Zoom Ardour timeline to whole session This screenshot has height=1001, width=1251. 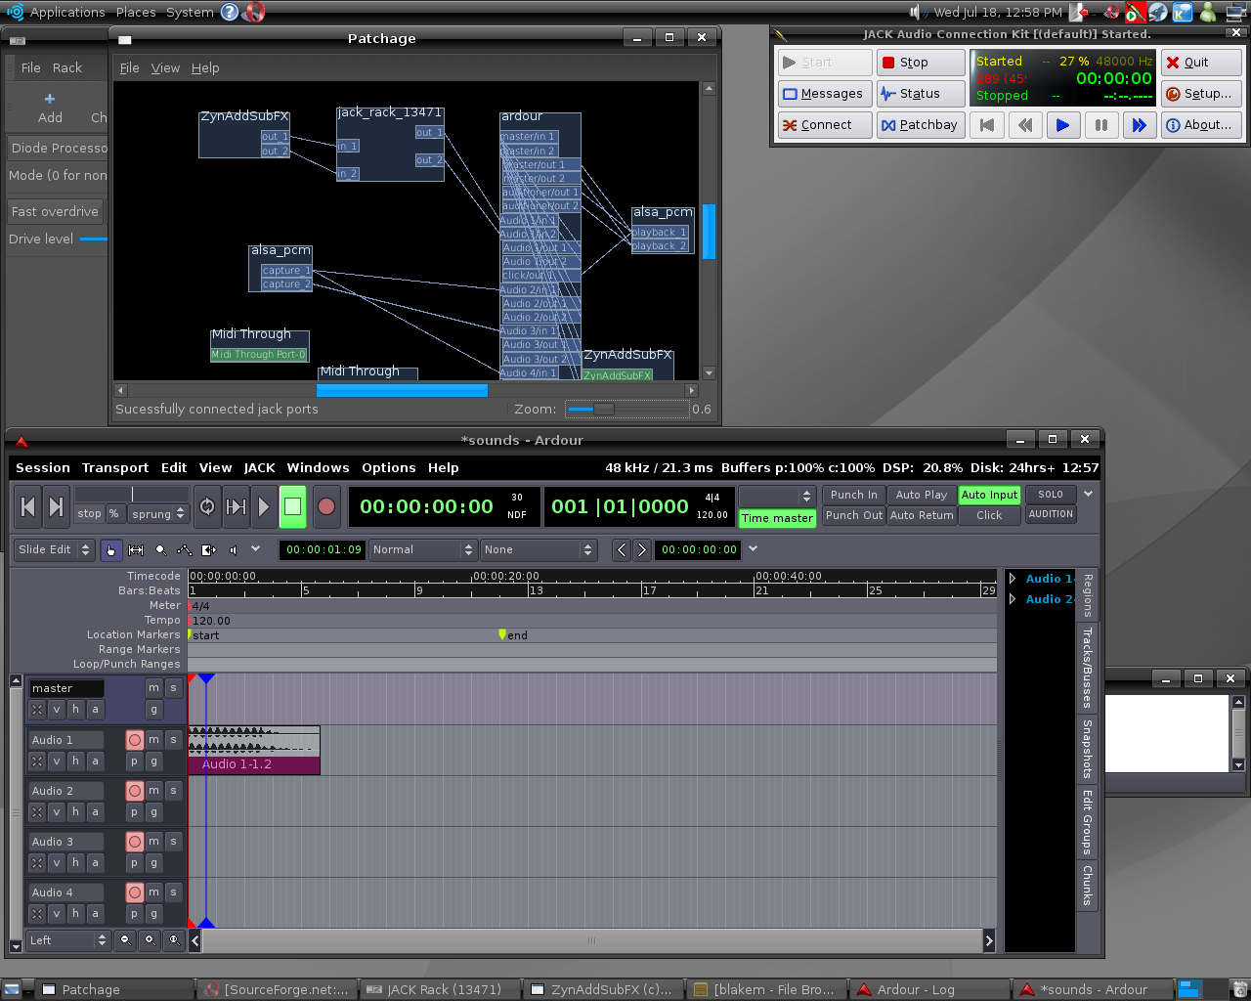click(x=174, y=940)
